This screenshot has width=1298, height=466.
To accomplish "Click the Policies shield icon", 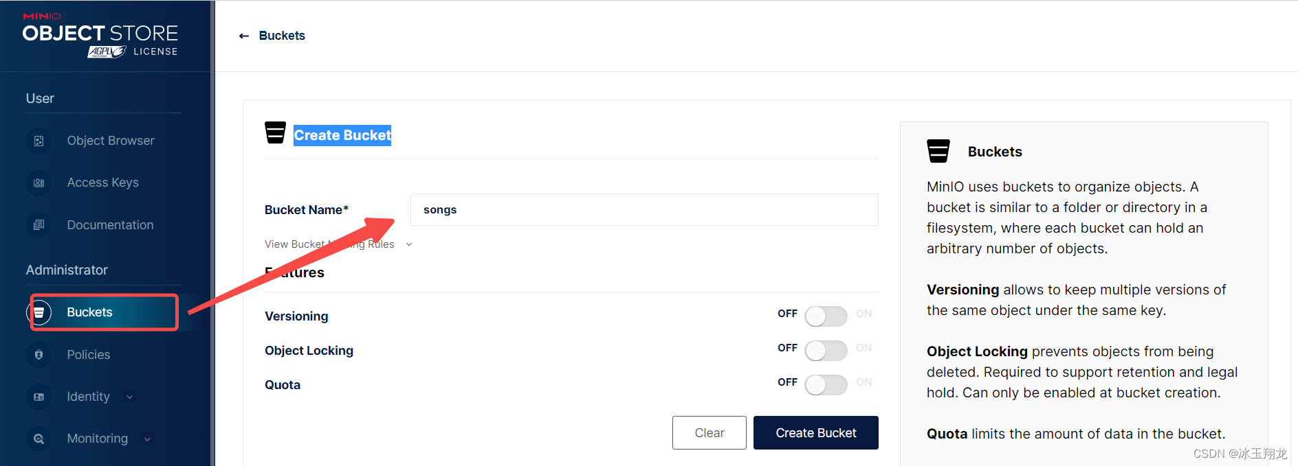I will 39,355.
